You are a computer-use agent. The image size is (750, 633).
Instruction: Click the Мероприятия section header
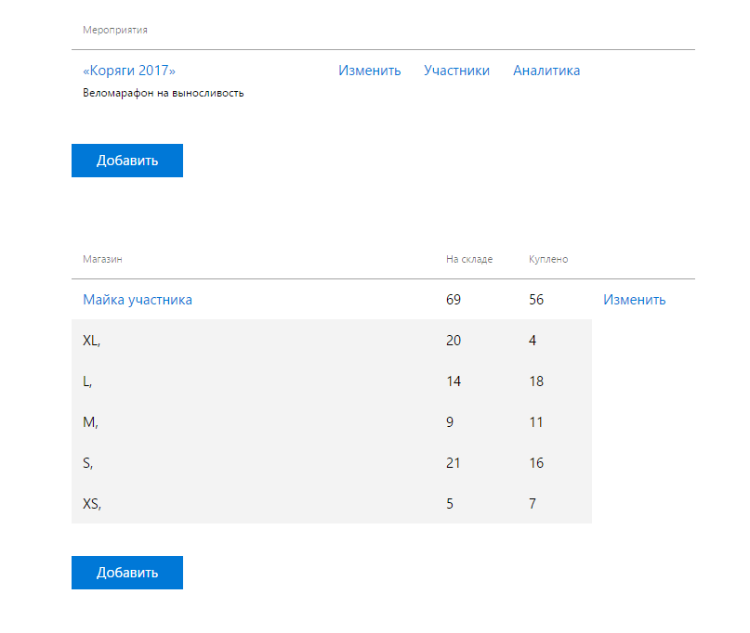click(x=115, y=30)
